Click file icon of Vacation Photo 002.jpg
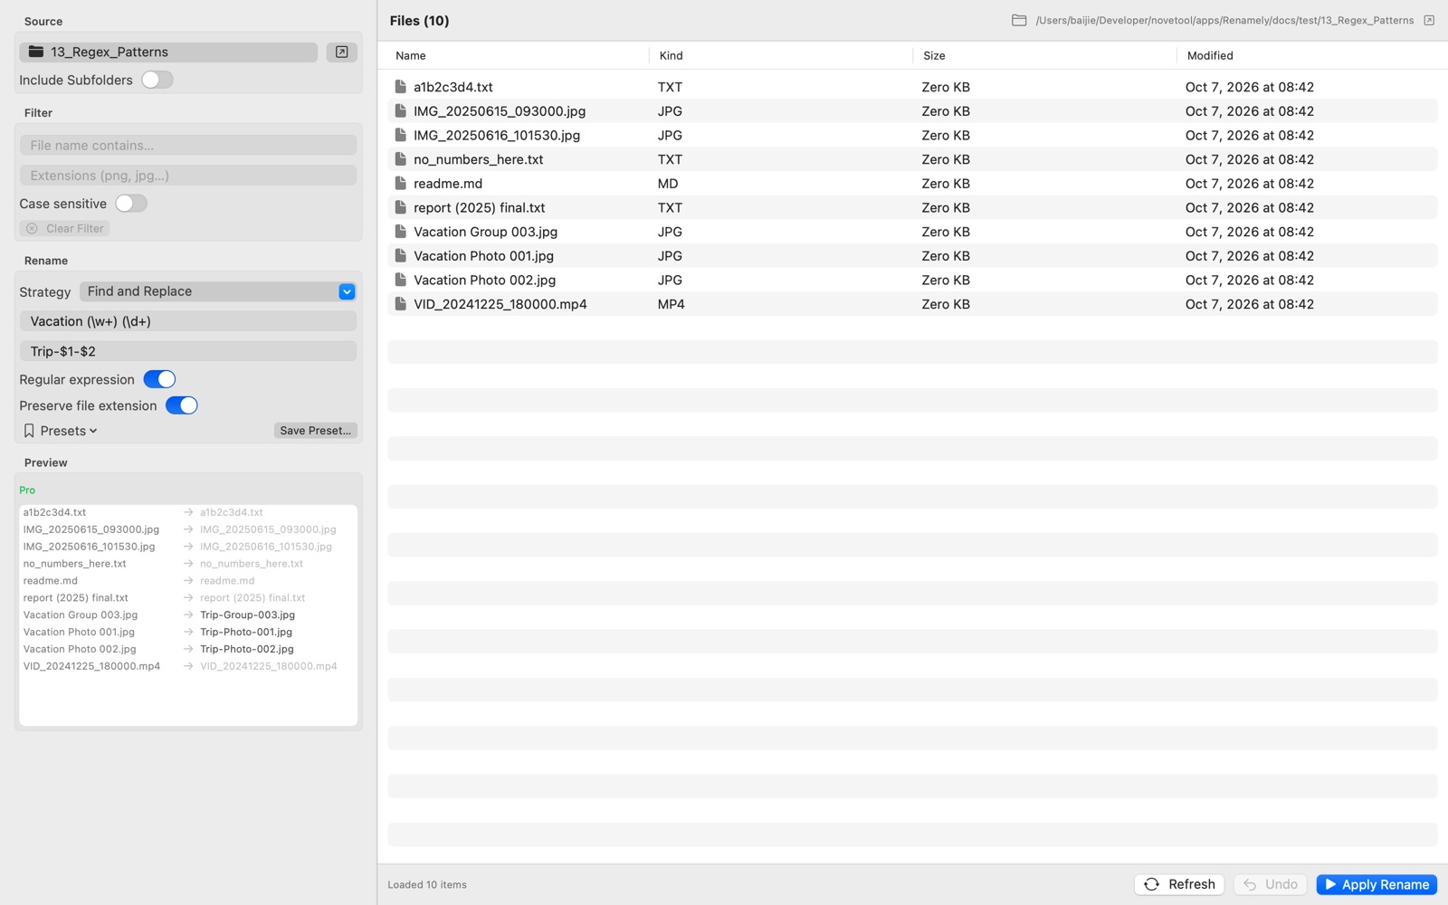 tap(400, 280)
